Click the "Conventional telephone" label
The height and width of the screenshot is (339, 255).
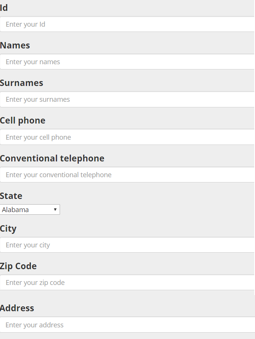point(52,158)
